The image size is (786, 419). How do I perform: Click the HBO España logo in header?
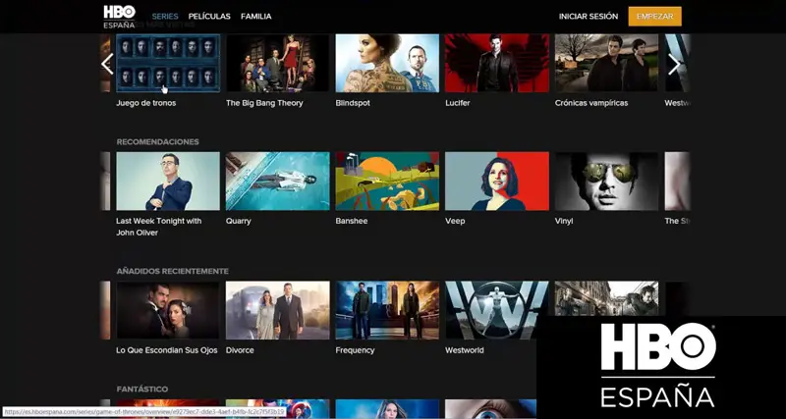(x=119, y=17)
